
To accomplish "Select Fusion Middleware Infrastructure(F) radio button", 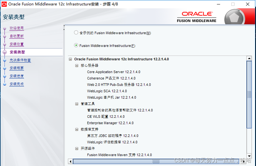I will 76,45.
